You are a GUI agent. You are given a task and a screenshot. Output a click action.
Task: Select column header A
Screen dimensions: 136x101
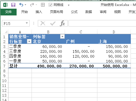click(x=20, y=32)
